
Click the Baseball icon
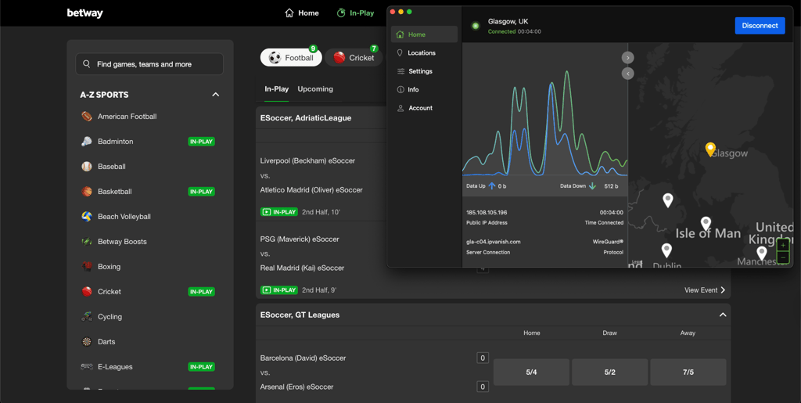[x=87, y=166]
